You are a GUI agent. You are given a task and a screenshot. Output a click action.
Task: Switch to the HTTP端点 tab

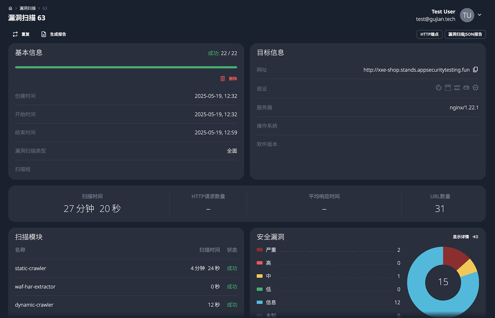tap(429, 34)
